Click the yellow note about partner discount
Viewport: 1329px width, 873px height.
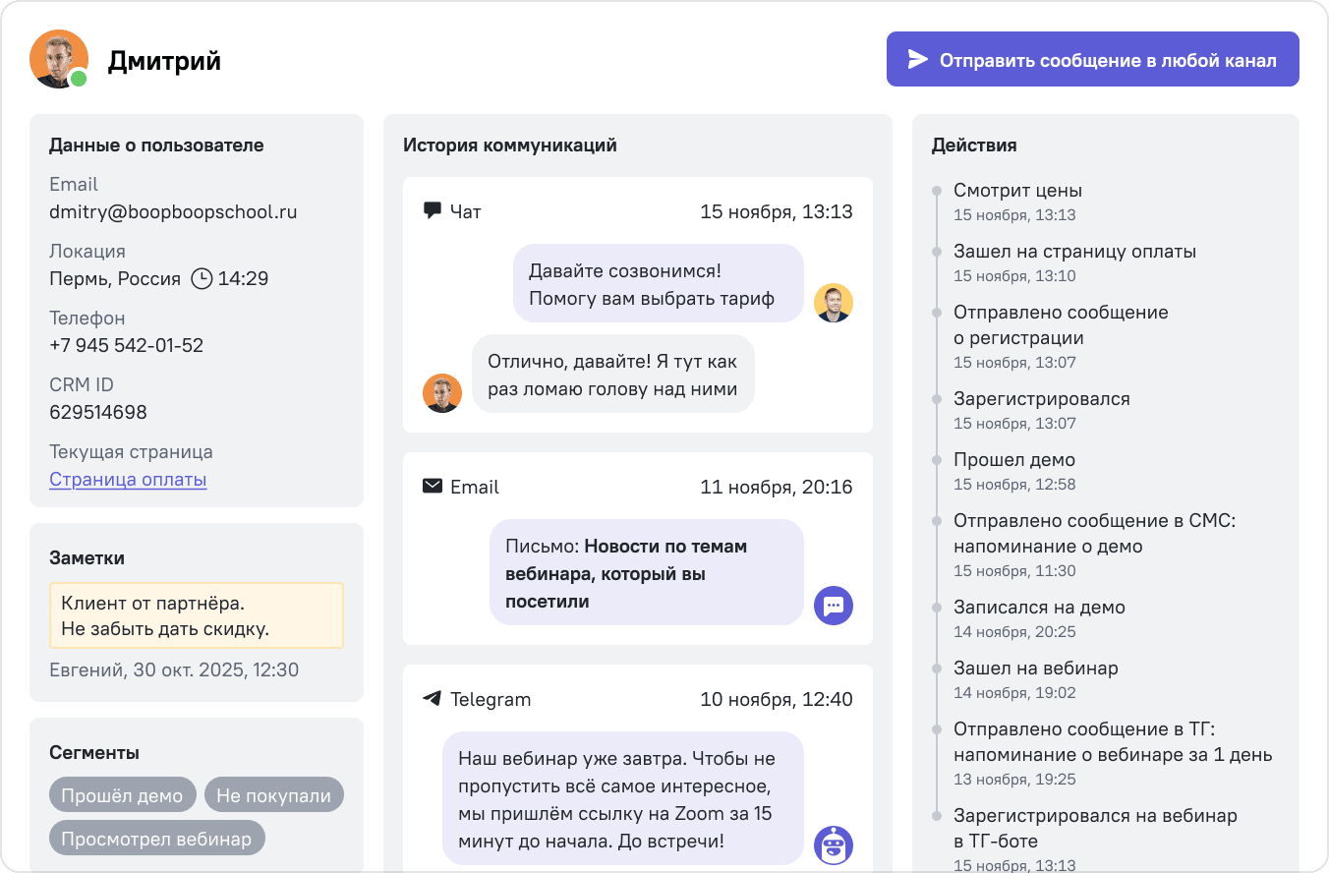pyautogui.click(x=197, y=615)
